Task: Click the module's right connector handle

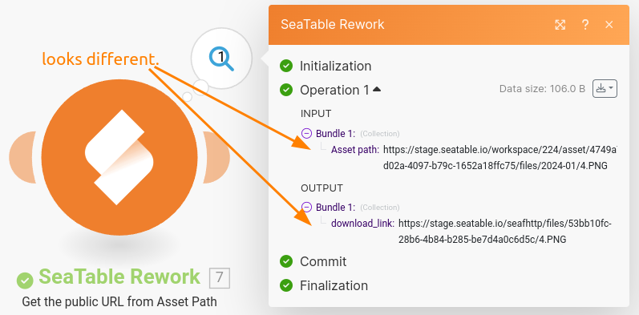Action: pos(216,157)
